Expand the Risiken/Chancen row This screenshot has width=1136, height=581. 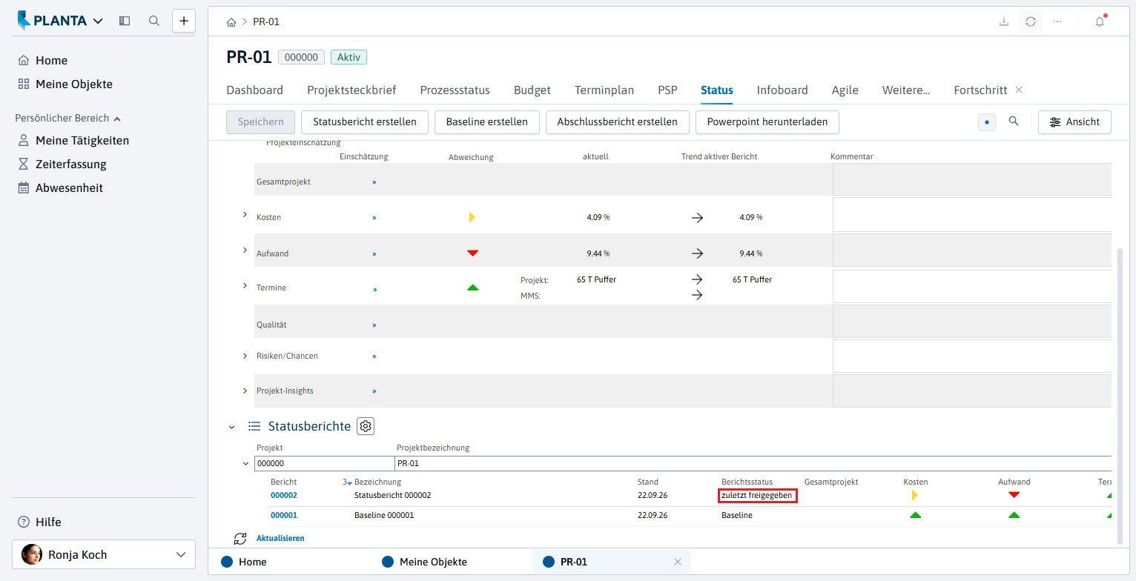point(245,356)
